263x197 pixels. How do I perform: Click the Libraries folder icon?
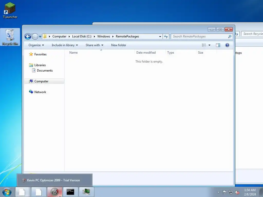point(31,65)
